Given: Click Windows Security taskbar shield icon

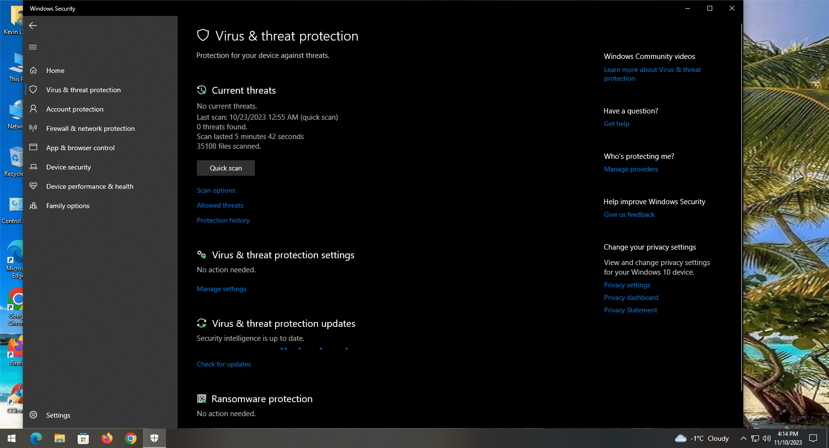Looking at the screenshot, I should [x=154, y=438].
